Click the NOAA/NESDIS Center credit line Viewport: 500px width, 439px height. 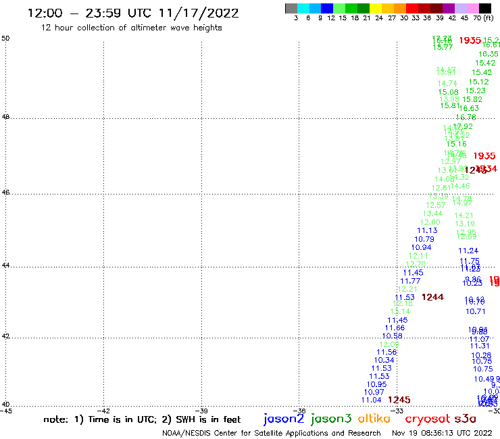[272, 434]
